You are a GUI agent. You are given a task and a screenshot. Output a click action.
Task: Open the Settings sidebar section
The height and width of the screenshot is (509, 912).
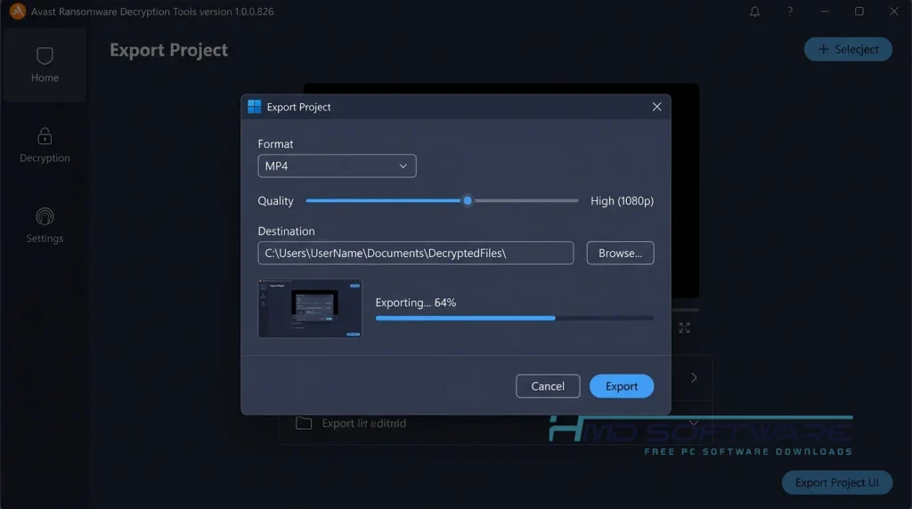pos(45,225)
